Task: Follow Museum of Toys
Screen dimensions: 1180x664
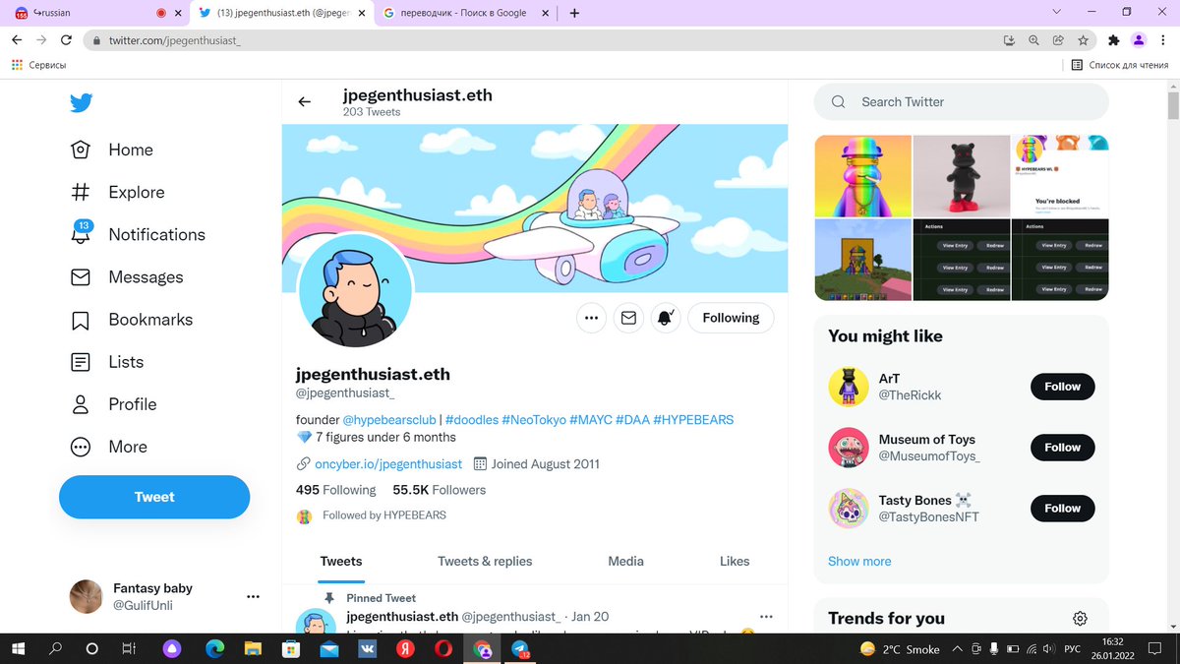Action: coord(1062,448)
